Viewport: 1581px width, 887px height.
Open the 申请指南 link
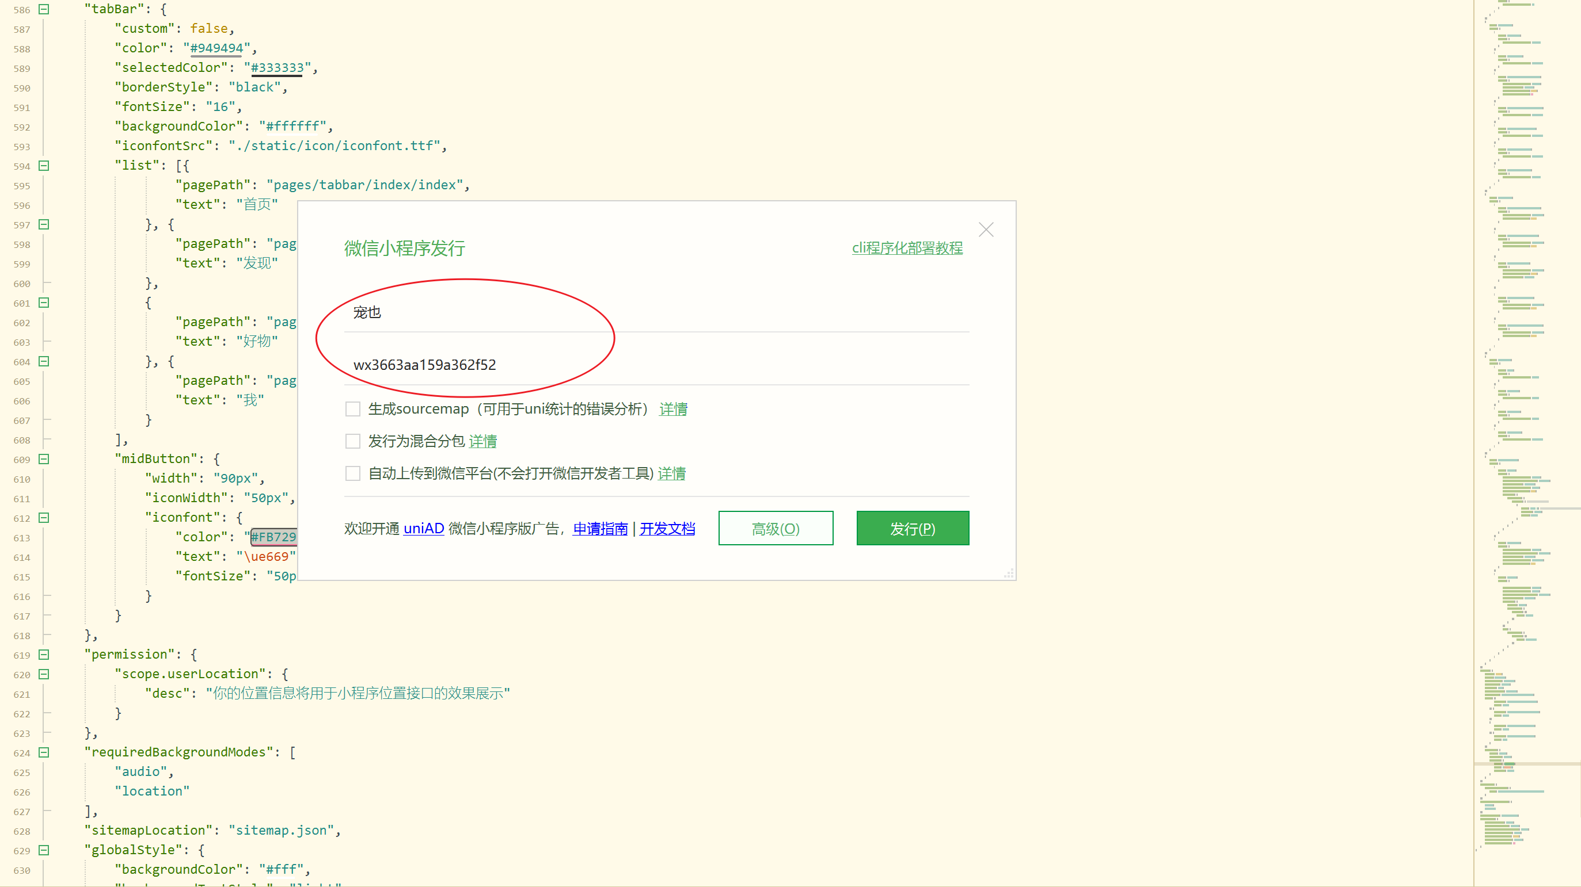(599, 529)
